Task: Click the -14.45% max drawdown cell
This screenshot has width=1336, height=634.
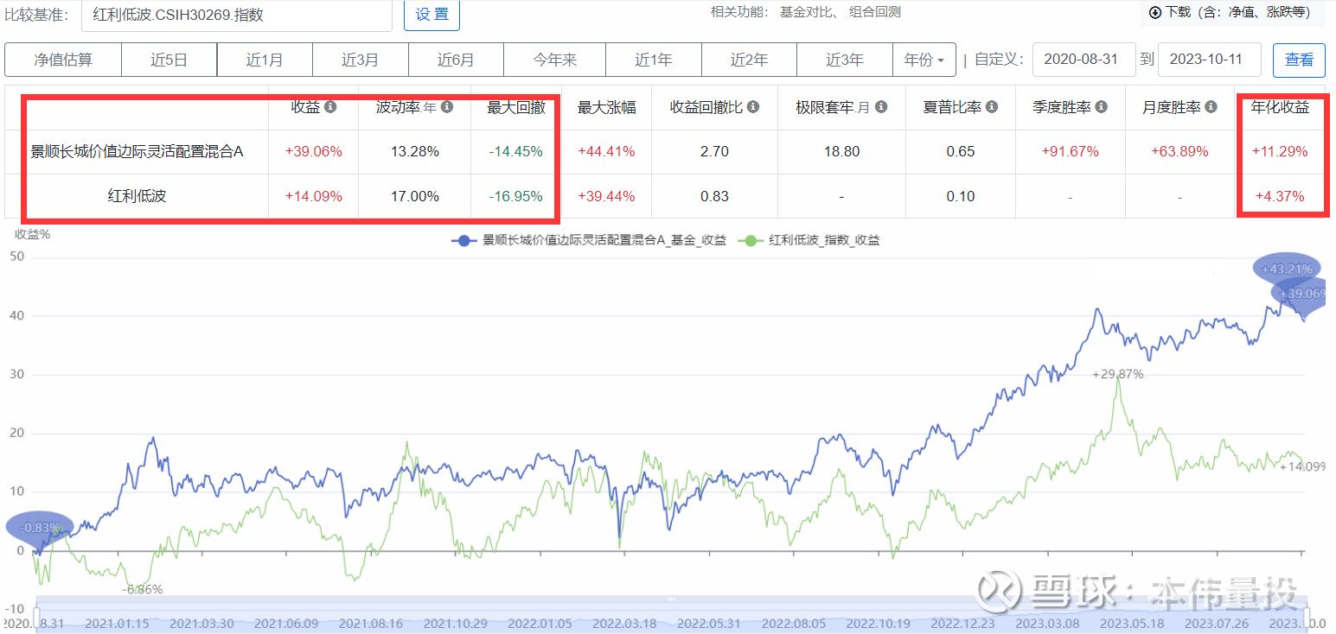Action: [516, 152]
